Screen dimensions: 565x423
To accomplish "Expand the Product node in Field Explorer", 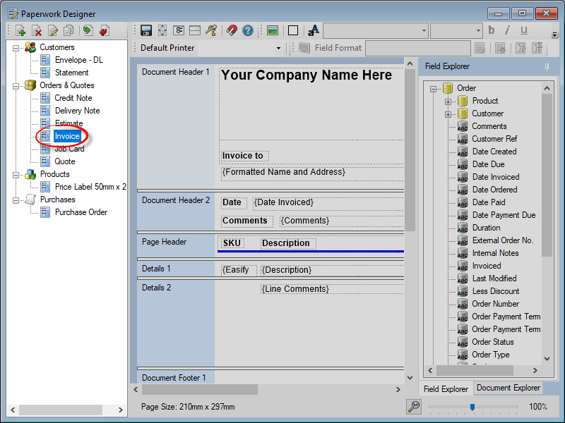I will click(448, 101).
